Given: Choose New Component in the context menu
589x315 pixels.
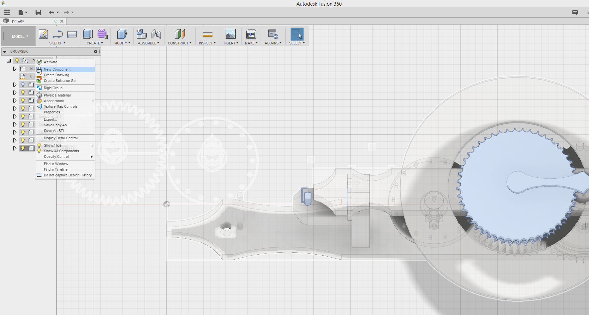Looking at the screenshot, I should (65, 69).
